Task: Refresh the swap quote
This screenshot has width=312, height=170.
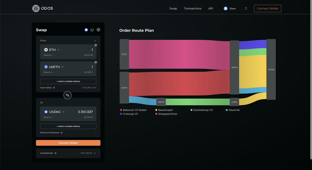Action: tap(92, 30)
